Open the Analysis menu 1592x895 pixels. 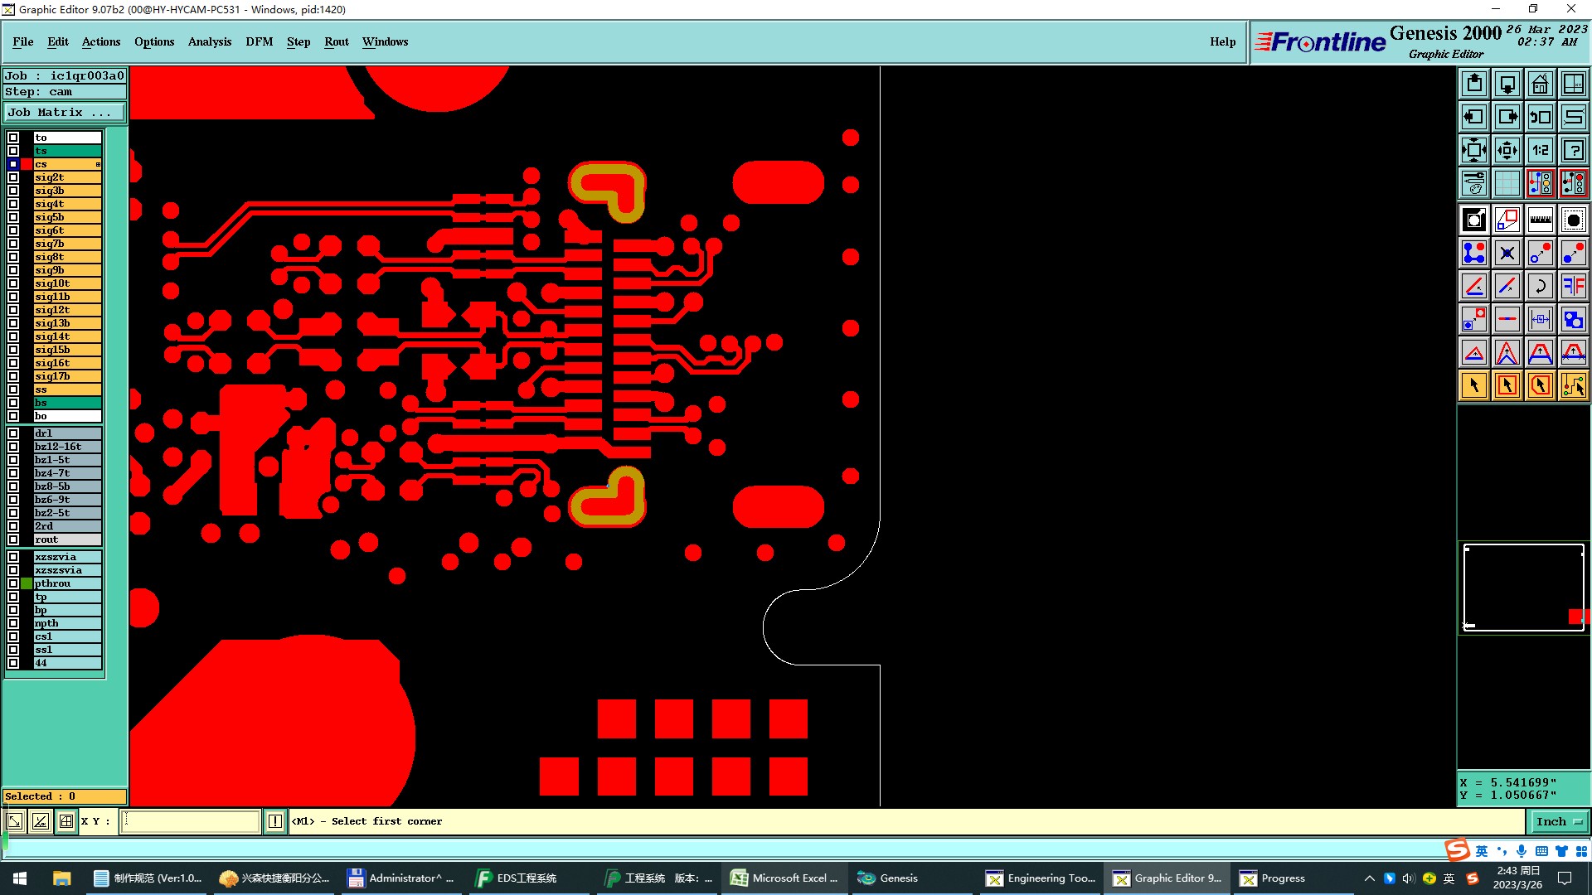[x=209, y=41]
